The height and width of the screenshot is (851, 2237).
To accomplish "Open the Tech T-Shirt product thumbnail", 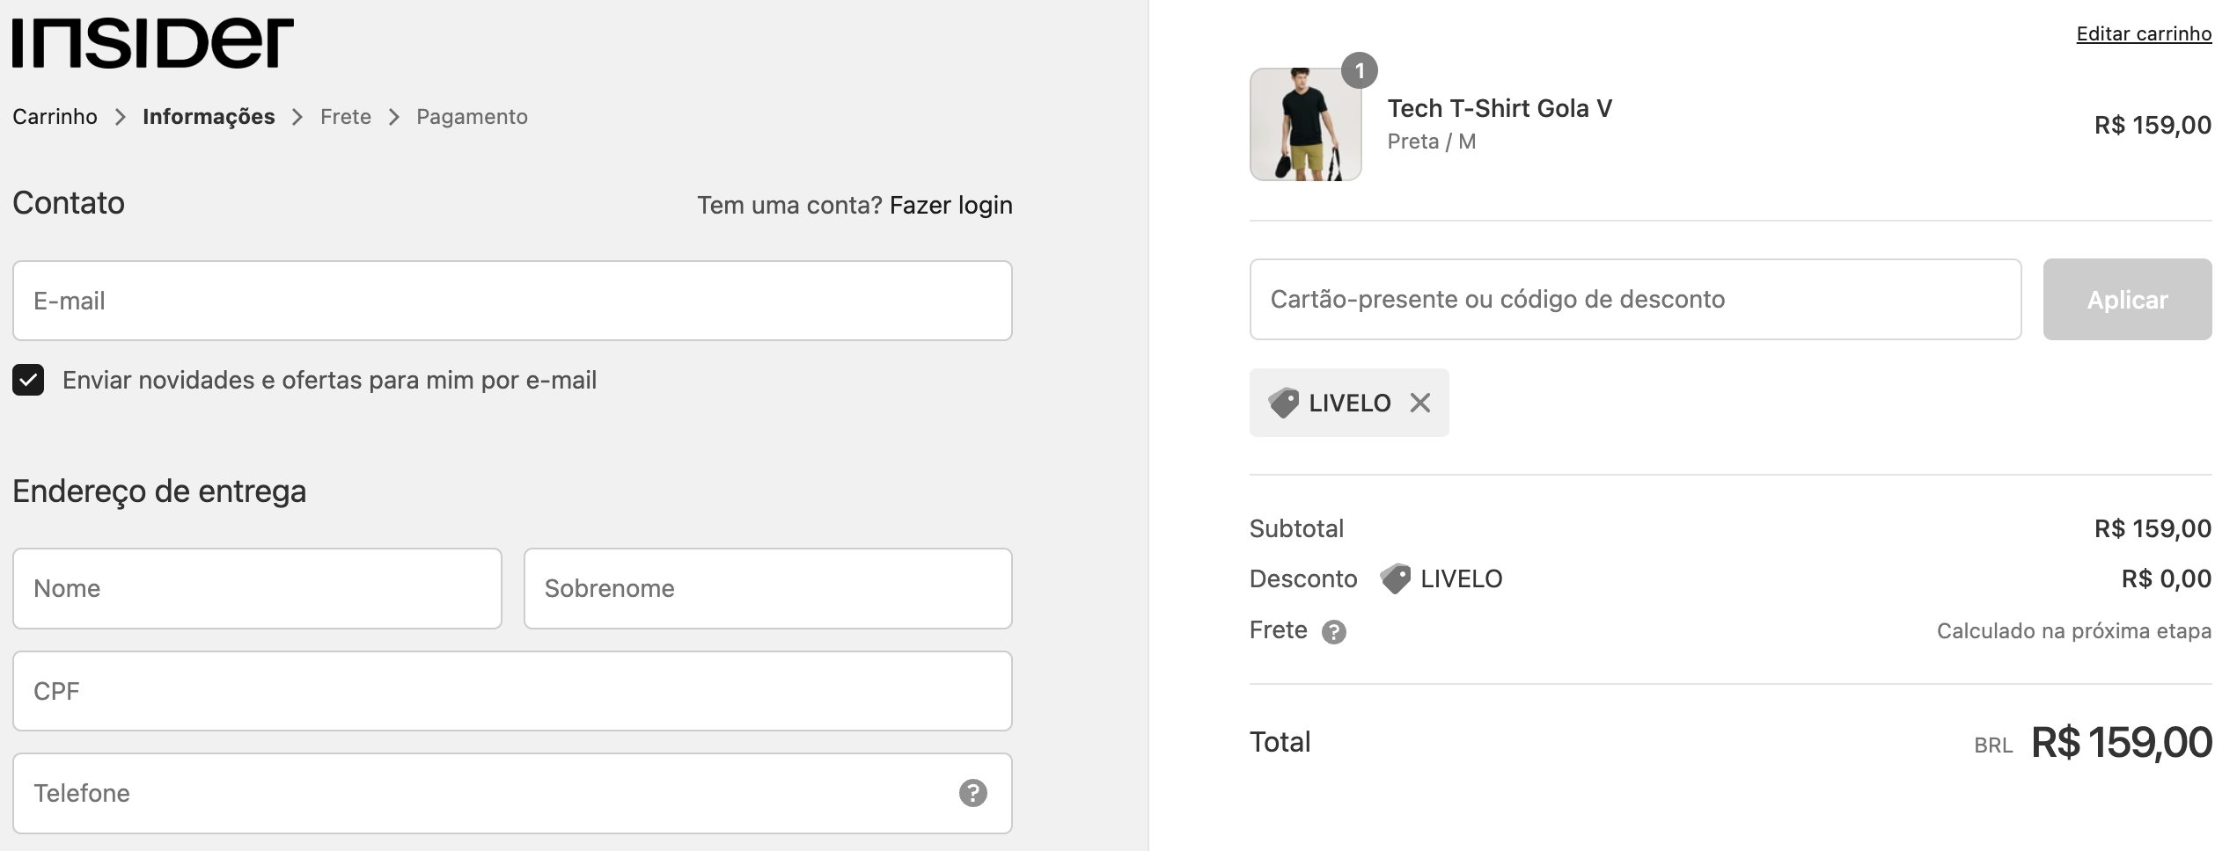I will click(x=1305, y=124).
